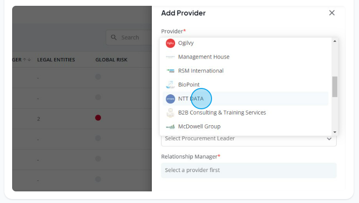Click the NTT DATA round logo icon

tap(170, 99)
